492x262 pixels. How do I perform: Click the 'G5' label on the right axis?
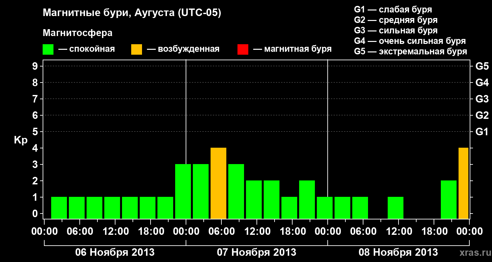click(482, 66)
